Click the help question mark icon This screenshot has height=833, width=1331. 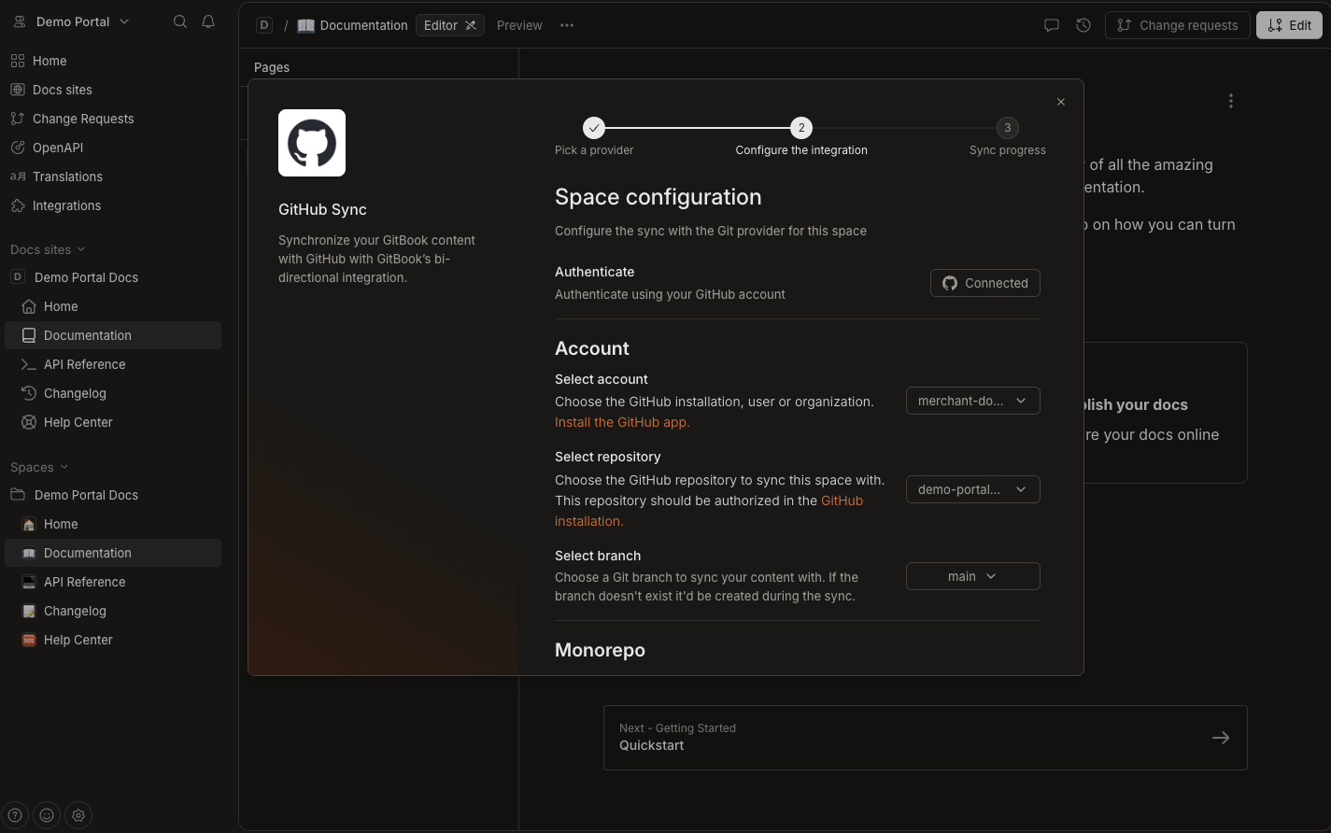pos(16,815)
